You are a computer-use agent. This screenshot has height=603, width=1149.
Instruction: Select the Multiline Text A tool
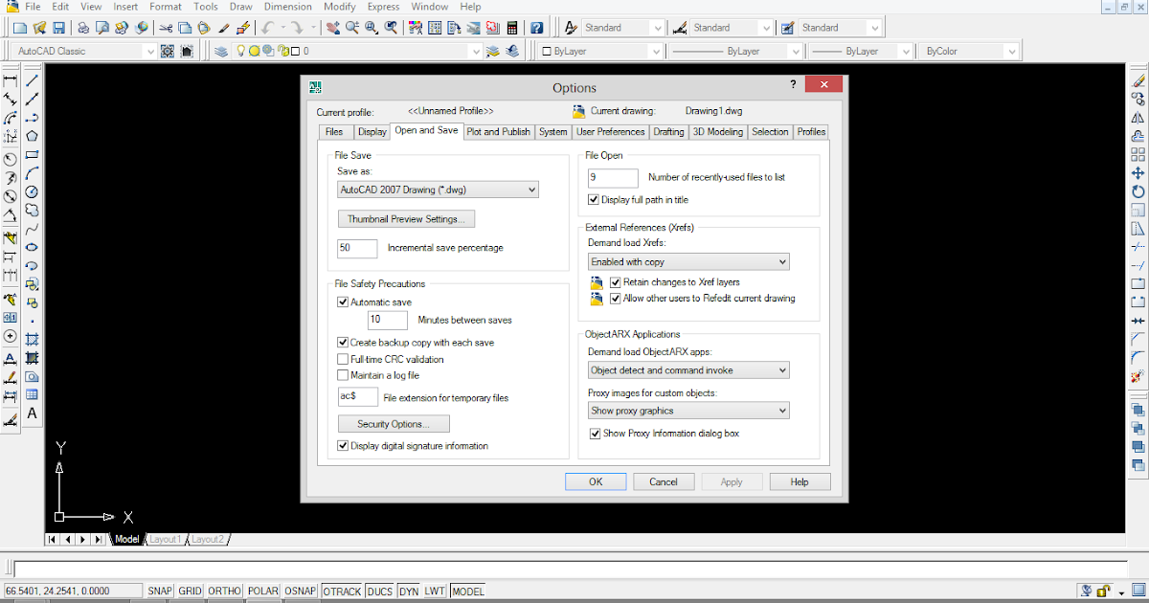(32, 413)
